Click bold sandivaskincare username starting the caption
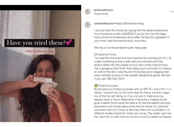This screenshot has height=127, width=174. click(104, 24)
